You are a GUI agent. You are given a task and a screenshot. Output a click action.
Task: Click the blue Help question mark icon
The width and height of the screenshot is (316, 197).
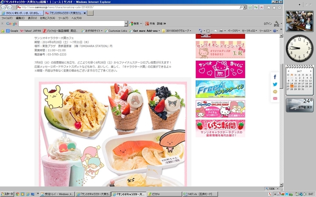[275, 31]
